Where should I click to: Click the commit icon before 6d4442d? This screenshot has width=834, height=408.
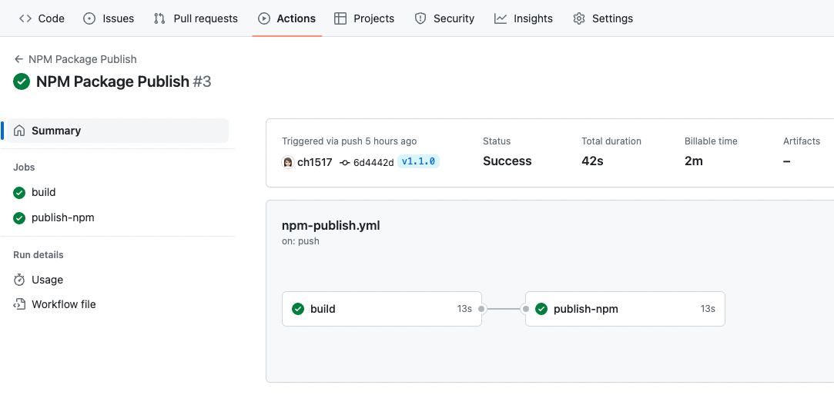345,162
